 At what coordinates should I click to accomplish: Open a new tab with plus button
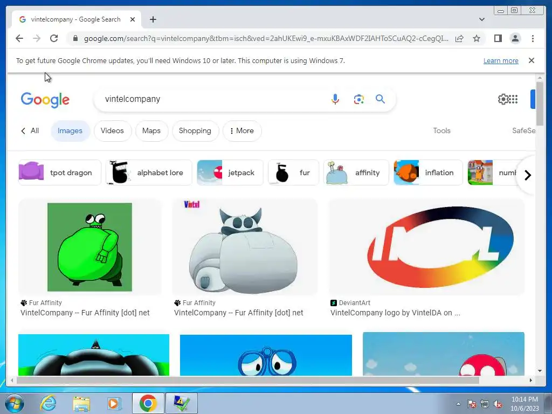tap(153, 19)
